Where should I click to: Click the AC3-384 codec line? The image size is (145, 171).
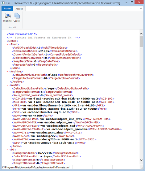tap(63, 102)
